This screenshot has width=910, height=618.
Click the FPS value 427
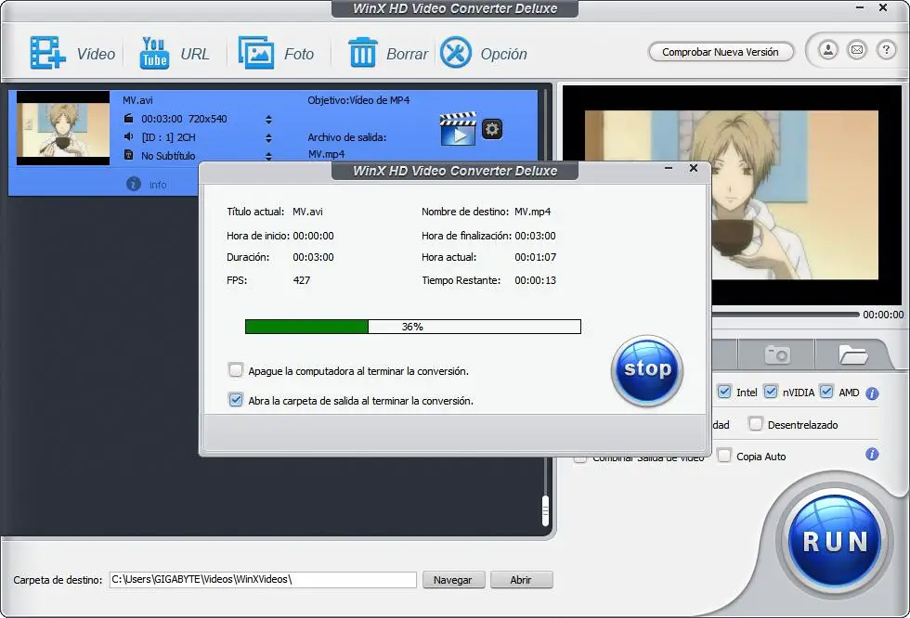(x=302, y=280)
